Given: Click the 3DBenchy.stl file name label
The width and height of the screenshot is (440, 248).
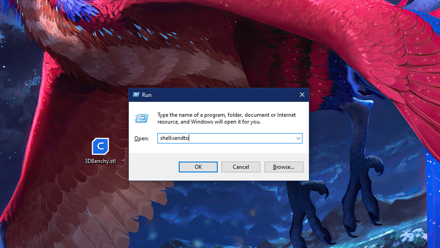Looking at the screenshot, I should [x=100, y=161].
